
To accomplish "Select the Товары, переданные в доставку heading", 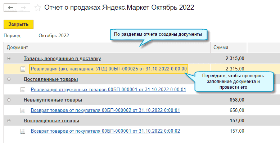I will point(62,58).
